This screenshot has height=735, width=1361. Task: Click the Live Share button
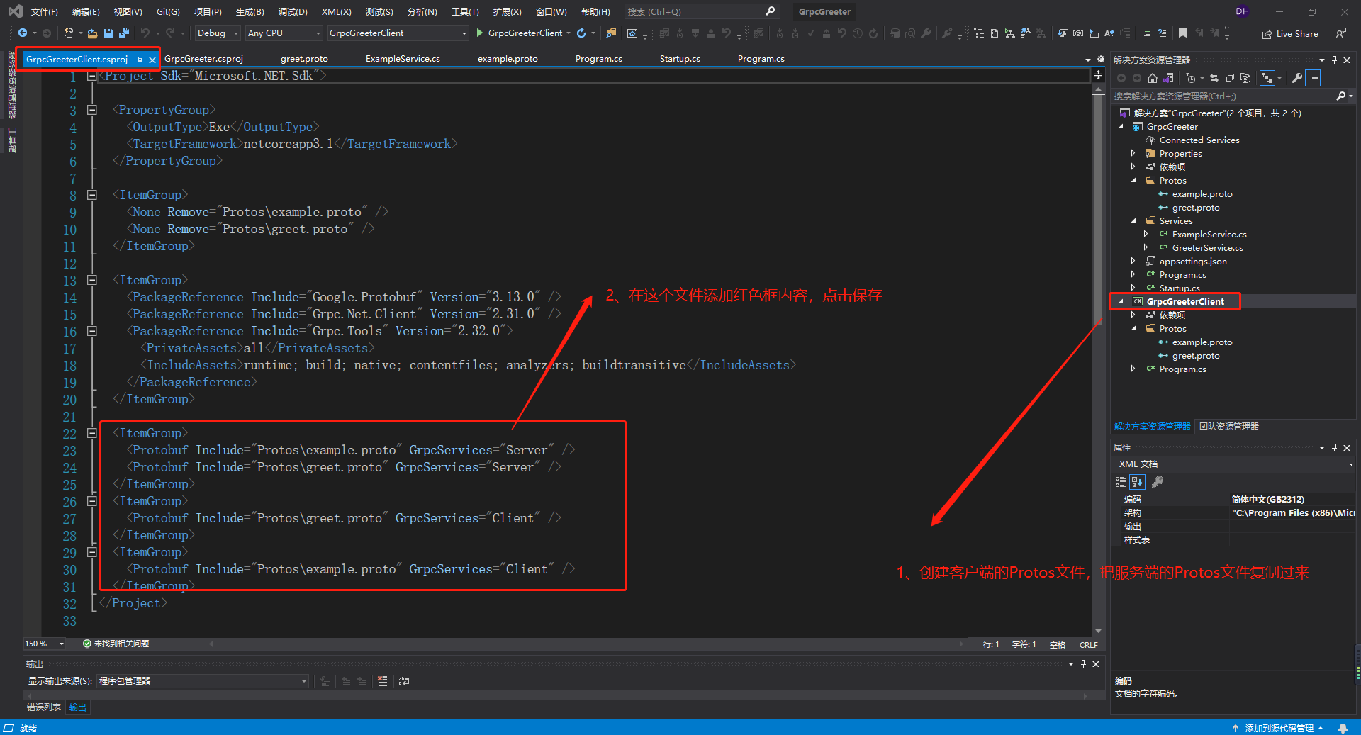point(1290,33)
